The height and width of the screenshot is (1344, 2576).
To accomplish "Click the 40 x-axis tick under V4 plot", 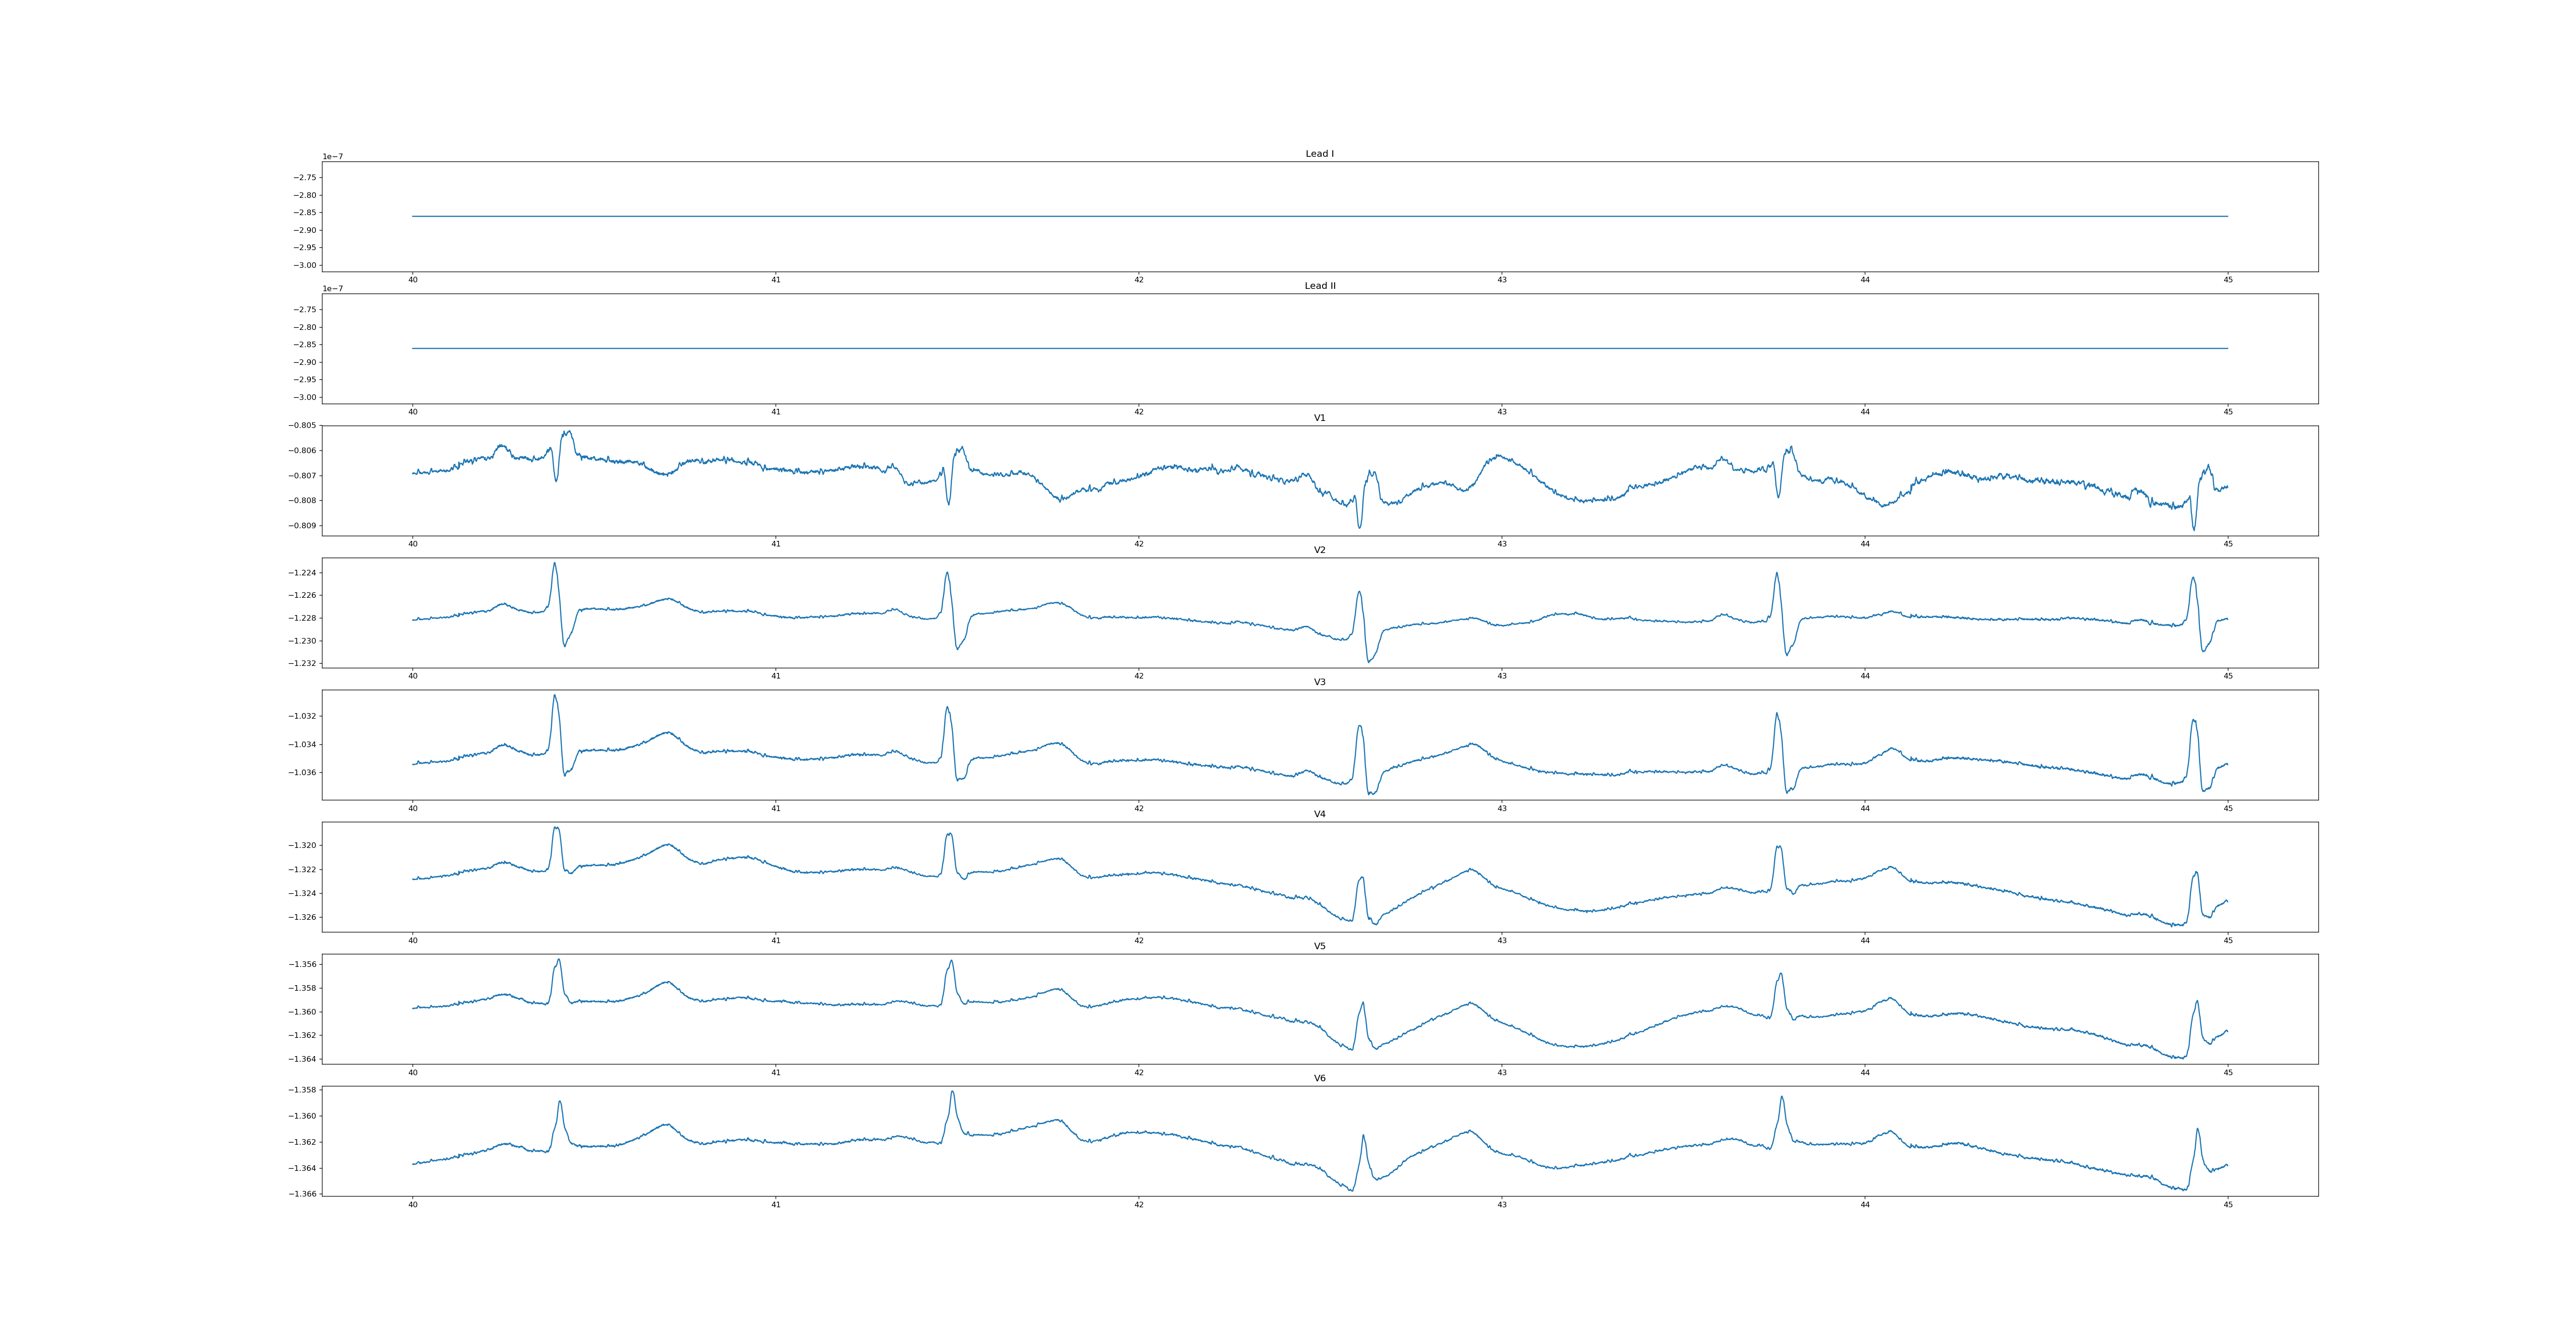I will pos(412,941).
